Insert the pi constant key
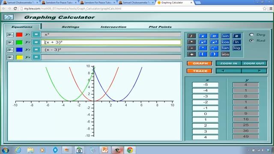Screen dimensions: 274x154 pos(214,36)
